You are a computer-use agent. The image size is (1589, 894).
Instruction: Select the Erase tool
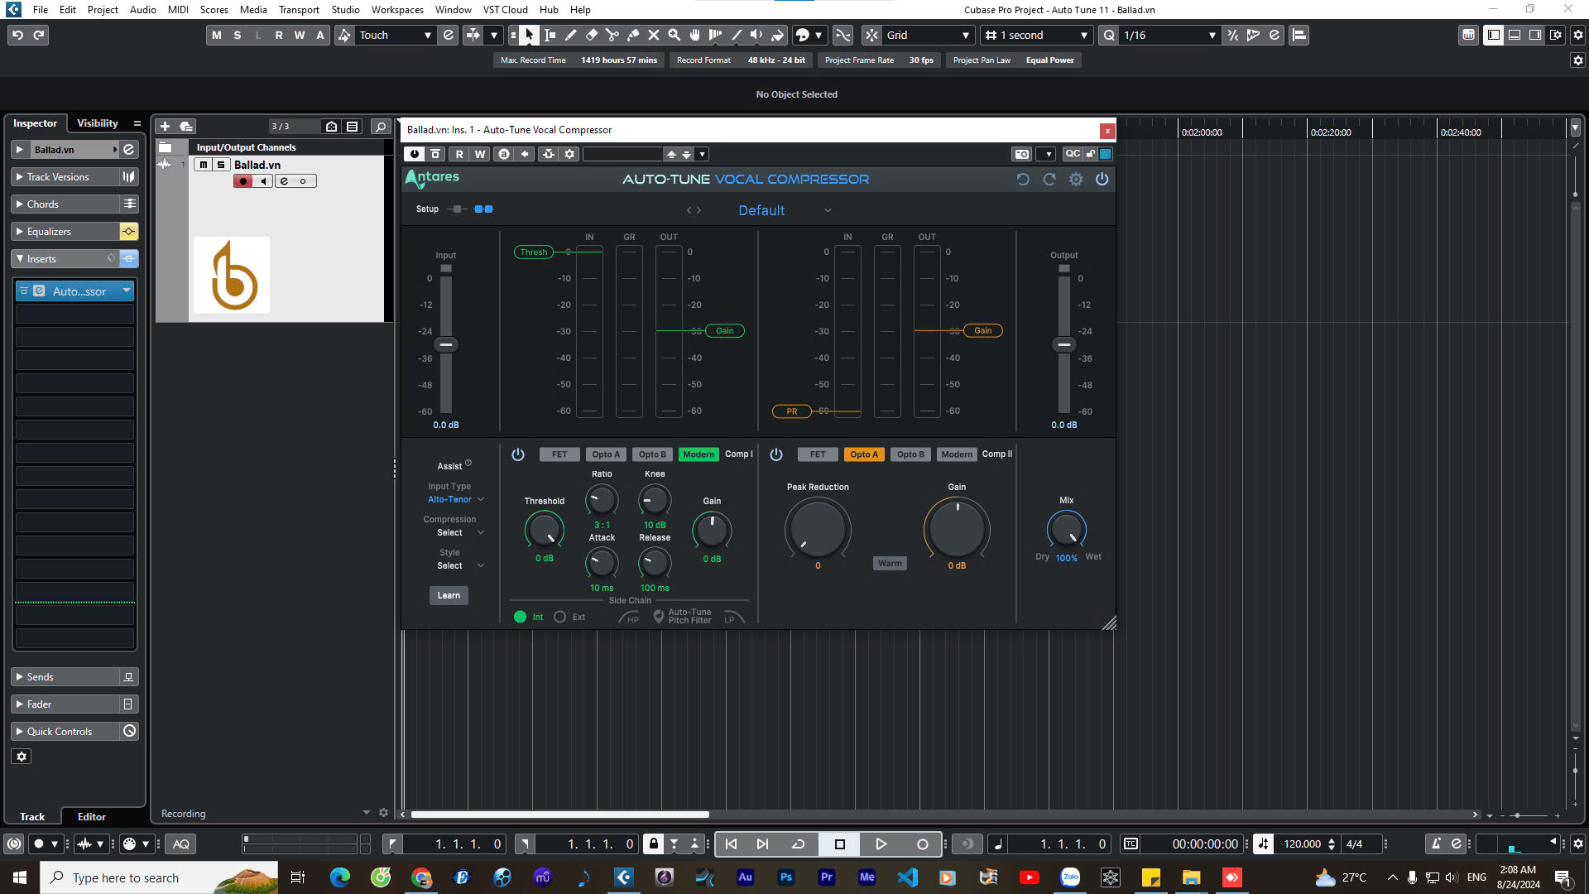tap(591, 35)
